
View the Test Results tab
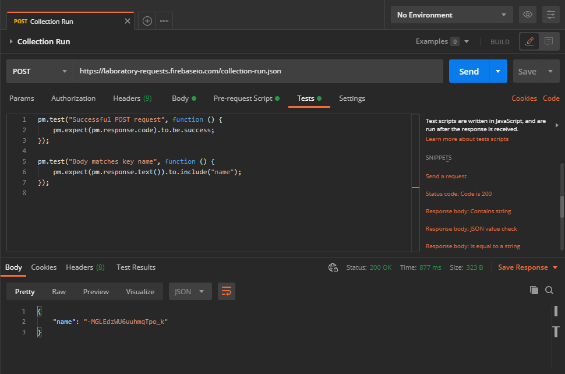coord(136,267)
